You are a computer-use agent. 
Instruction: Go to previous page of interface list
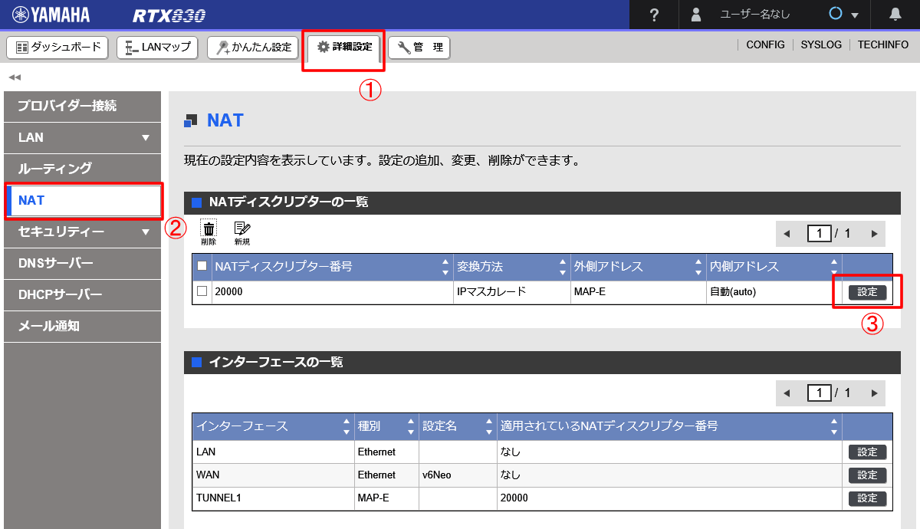click(786, 393)
